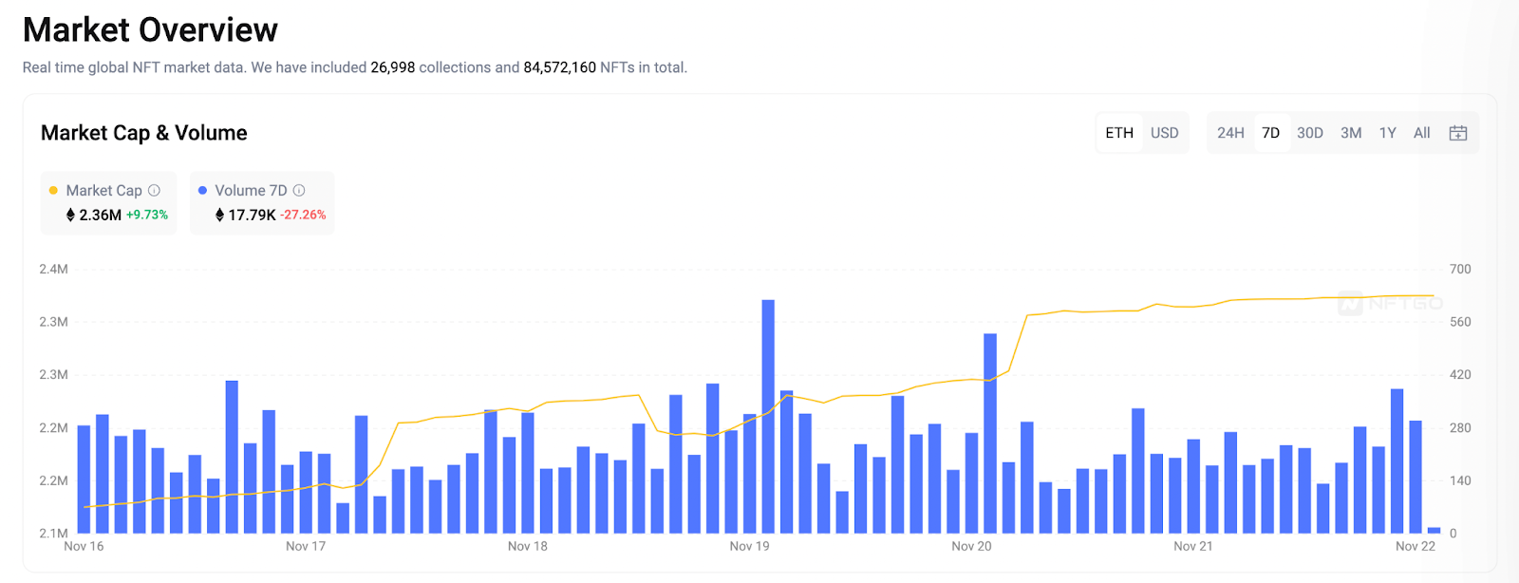Click the info icon beside Market Cap
The image size is (1519, 583).
[154, 190]
